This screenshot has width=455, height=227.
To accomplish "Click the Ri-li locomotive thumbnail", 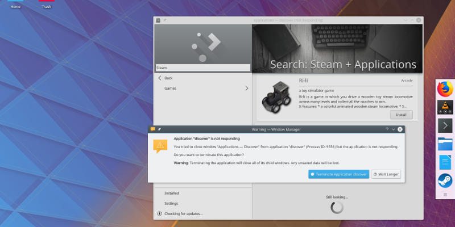I will [276, 97].
